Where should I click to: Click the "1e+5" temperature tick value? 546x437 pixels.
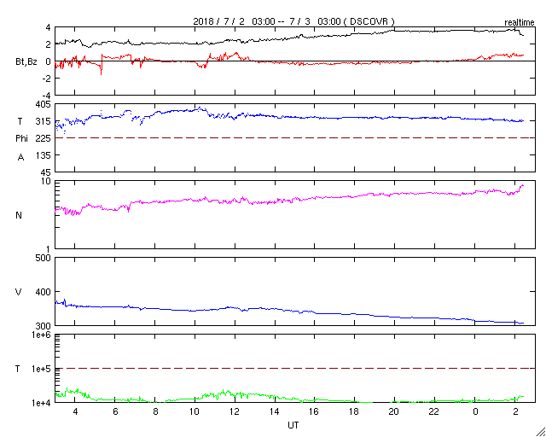[x=42, y=369]
